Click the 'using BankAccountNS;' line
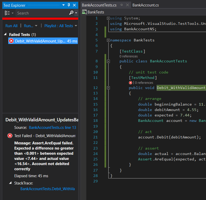 point(133,29)
